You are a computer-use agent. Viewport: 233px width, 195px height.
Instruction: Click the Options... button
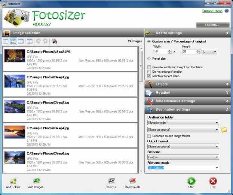[x=212, y=25]
